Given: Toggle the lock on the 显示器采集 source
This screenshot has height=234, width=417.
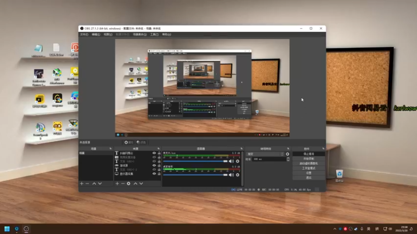Looking at the screenshot, I should [159, 174].
